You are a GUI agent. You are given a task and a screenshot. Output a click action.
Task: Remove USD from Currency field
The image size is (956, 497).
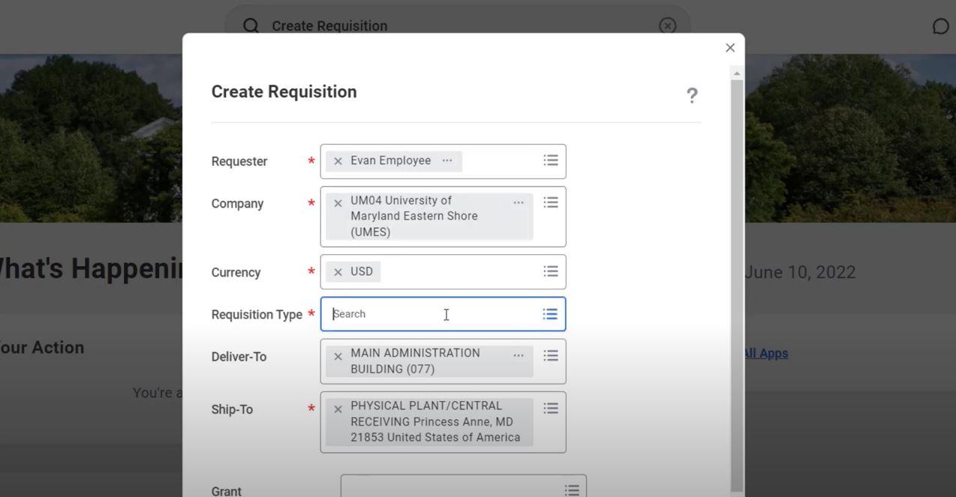point(338,272)
